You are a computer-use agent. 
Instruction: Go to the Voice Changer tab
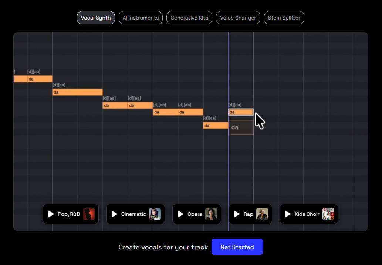pyautogui.click(x=238, y=18)
